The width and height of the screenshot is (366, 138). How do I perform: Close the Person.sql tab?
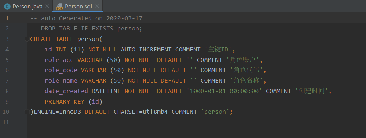(x=97, y=6)
